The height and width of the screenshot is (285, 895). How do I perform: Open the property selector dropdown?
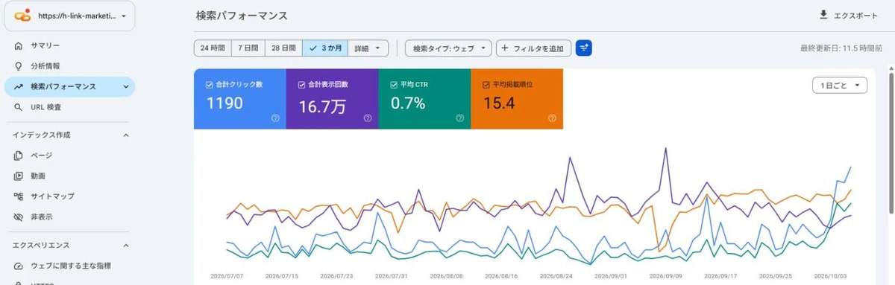[x=69, y=16]
